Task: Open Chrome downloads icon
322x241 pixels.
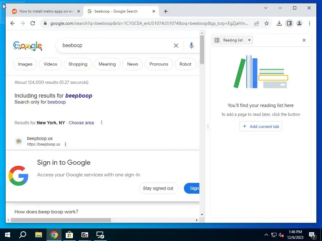Action: 279,23
